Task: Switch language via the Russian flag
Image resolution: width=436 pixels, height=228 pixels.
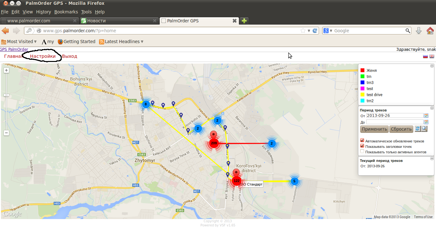Action: [425, 56]
